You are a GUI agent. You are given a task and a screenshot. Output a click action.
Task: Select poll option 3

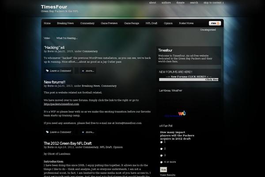[161, 155]
